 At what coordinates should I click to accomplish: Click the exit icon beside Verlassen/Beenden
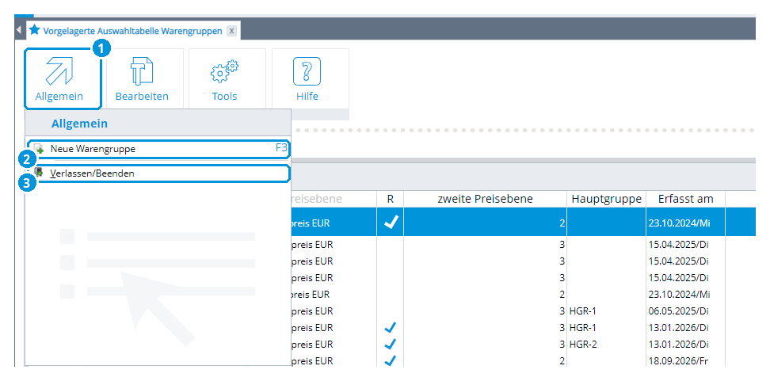pos(38,173)
